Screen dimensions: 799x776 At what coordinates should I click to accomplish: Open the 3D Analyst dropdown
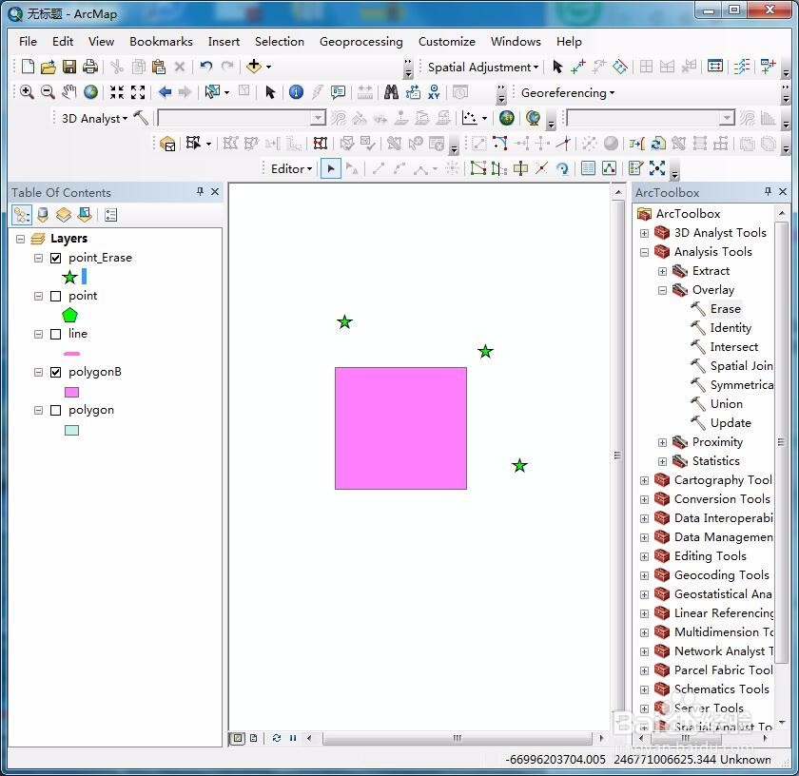(x=94, y=119)
